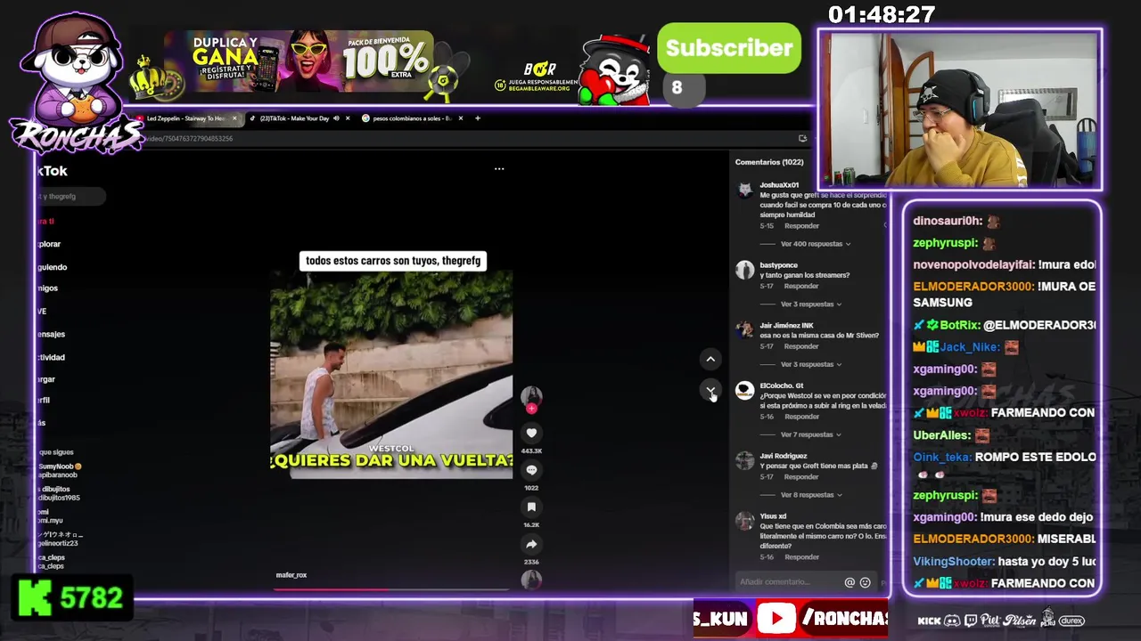This screenshot has width=1141, height=641.
Task: Close the TikTok Make Your Day tab
Action: click(x=348, y=118)
